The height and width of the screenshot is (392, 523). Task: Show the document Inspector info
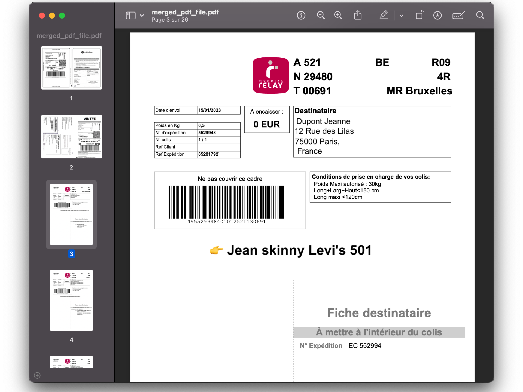pyautogui.click(x=301, y=16)
